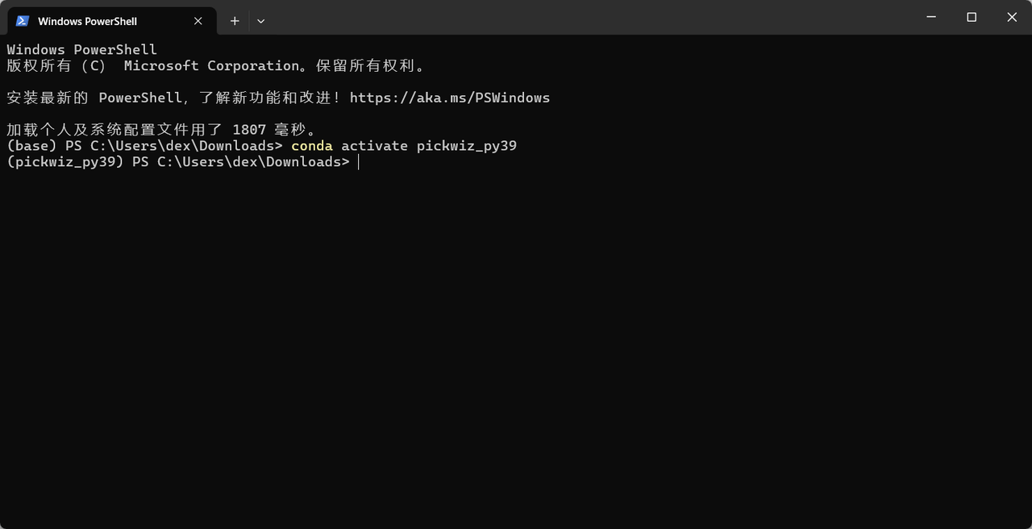The height and width of the screenshot is (529, 1032).
Task: Click the 1807 load time number
Action: (x=248, y=129)
